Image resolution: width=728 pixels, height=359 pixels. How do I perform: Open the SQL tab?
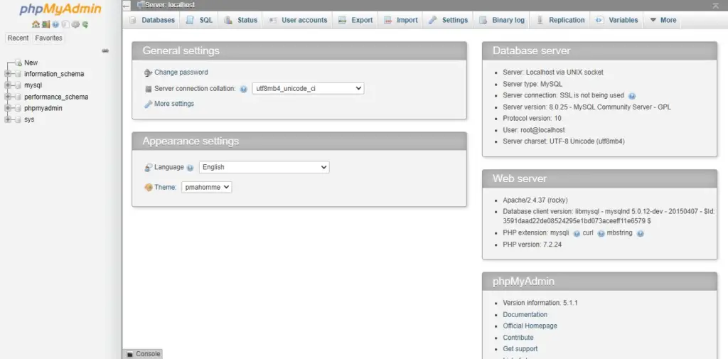[x=199, y=20]
